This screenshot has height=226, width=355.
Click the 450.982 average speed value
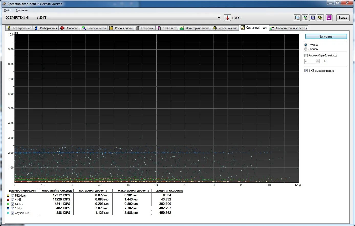pyautogui.click(x=165, y=213)
